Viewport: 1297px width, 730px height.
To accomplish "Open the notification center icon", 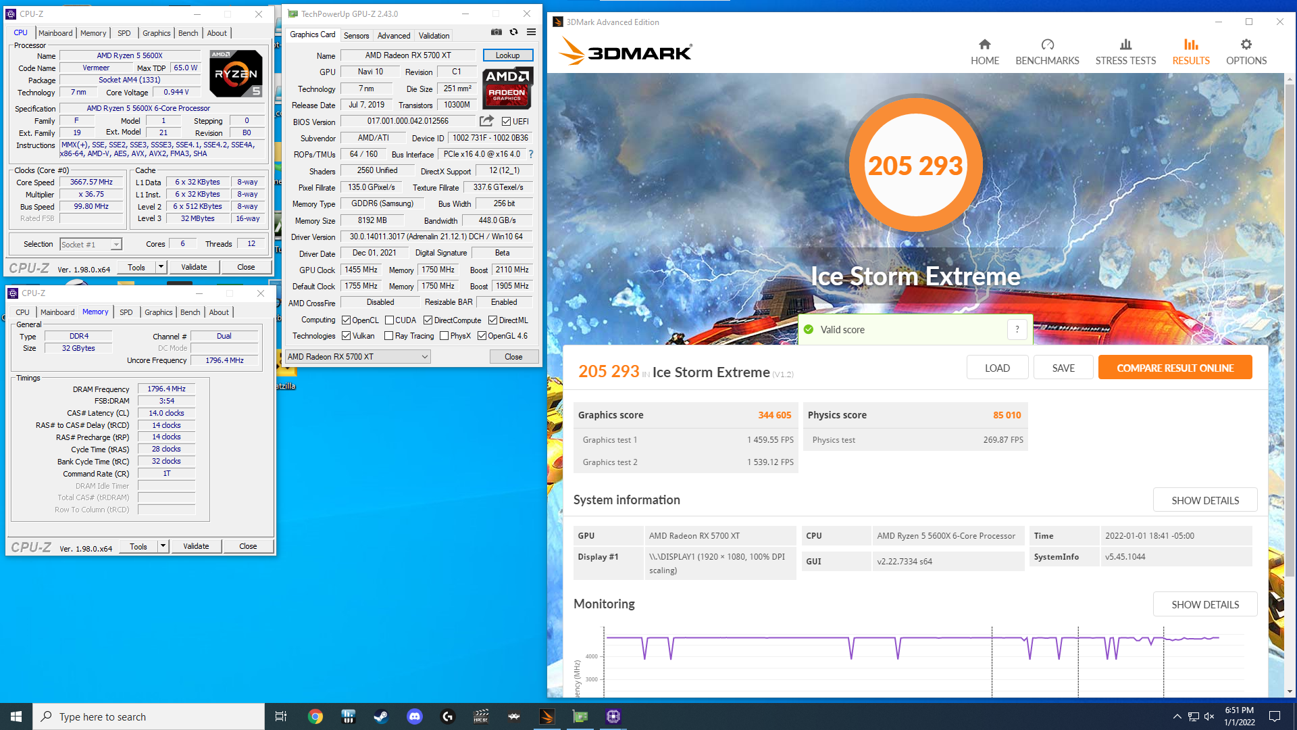I will (x=1275, y=716).
